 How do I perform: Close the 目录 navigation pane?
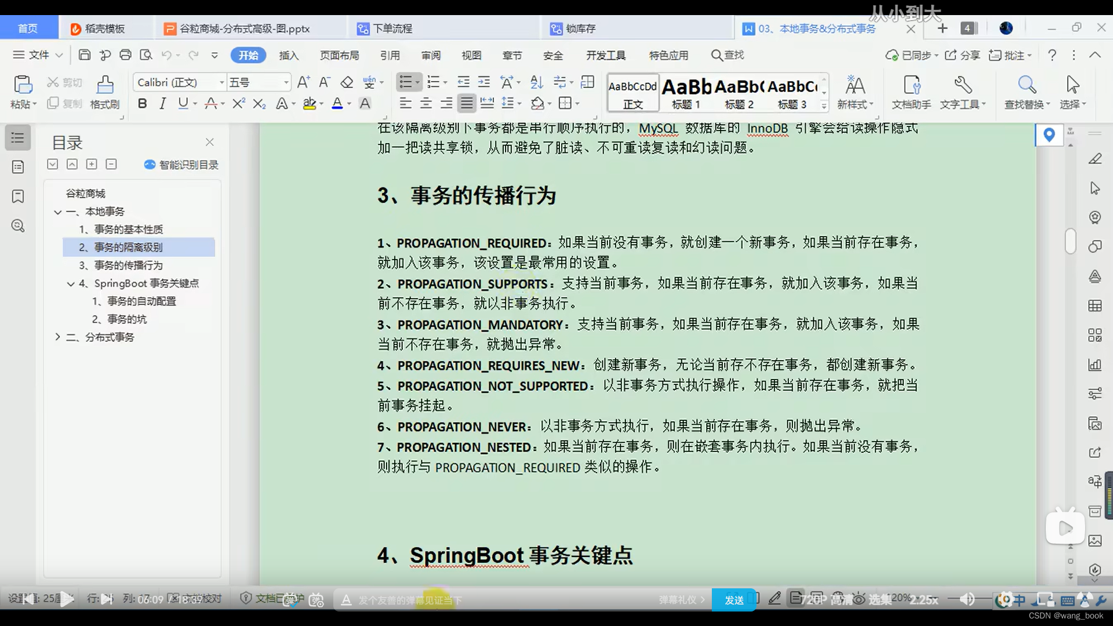(210, 142)
